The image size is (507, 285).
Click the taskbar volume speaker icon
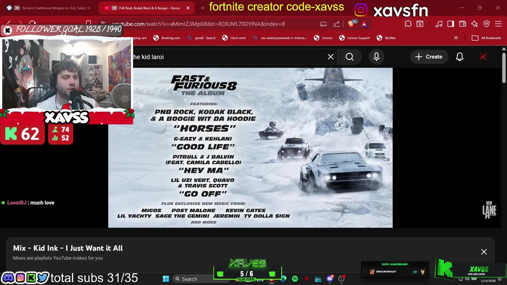(x=467, y=279)
